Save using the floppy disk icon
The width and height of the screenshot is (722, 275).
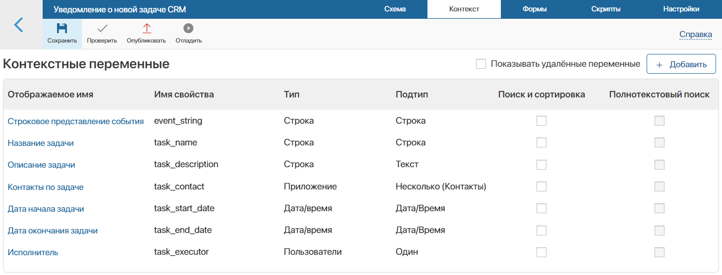click(x=62, y=28)
